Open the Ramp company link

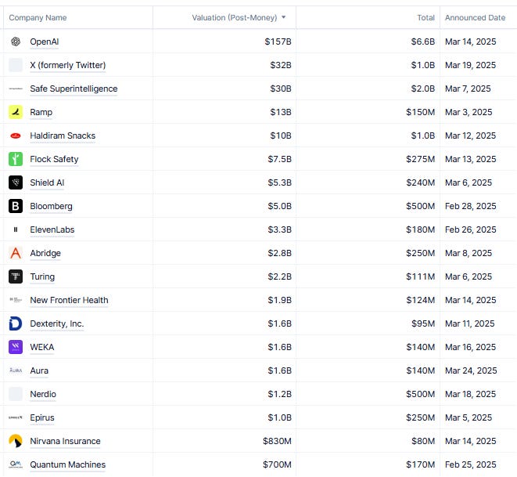click(x=41, y=112)
